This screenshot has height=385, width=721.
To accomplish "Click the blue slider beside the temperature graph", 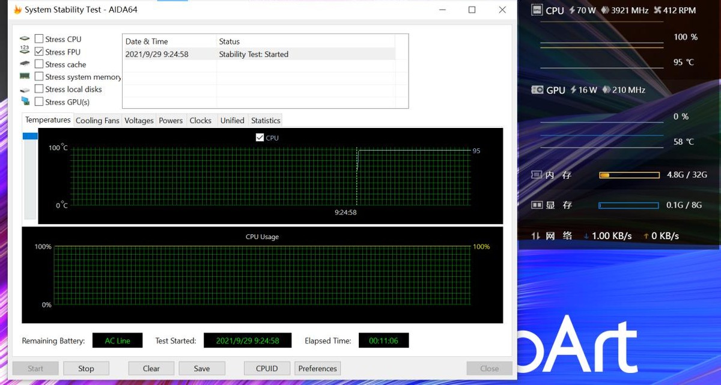I will [x=30, y=136].
